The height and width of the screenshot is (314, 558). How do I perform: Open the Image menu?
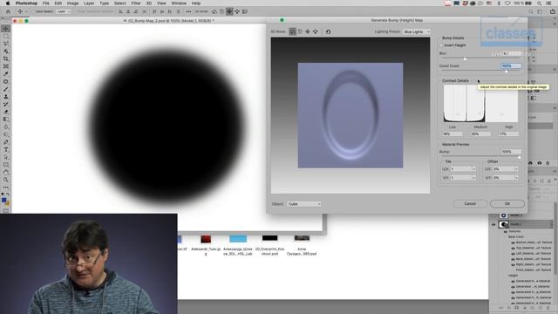(72, 3)
